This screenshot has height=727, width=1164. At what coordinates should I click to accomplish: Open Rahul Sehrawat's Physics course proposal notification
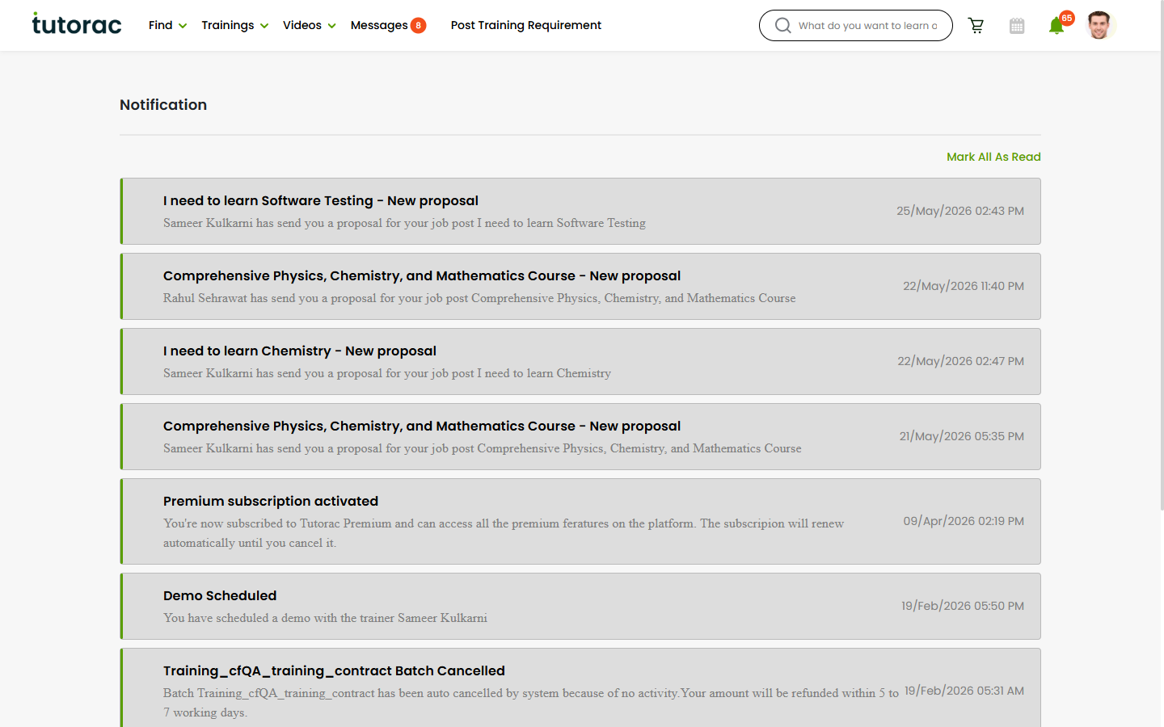[x=580, y=286]
